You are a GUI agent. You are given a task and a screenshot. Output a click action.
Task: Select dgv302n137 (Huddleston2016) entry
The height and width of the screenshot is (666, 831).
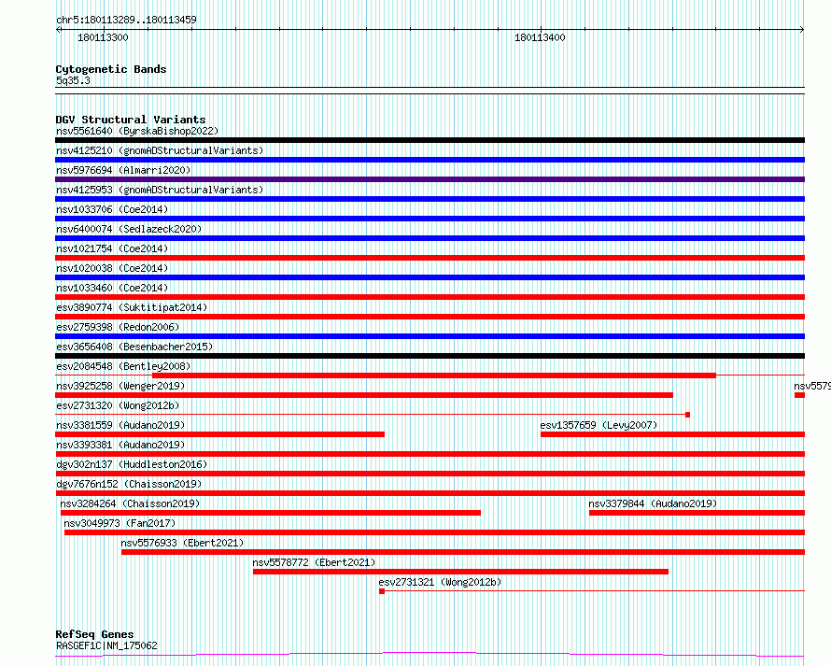pos(132,464)
